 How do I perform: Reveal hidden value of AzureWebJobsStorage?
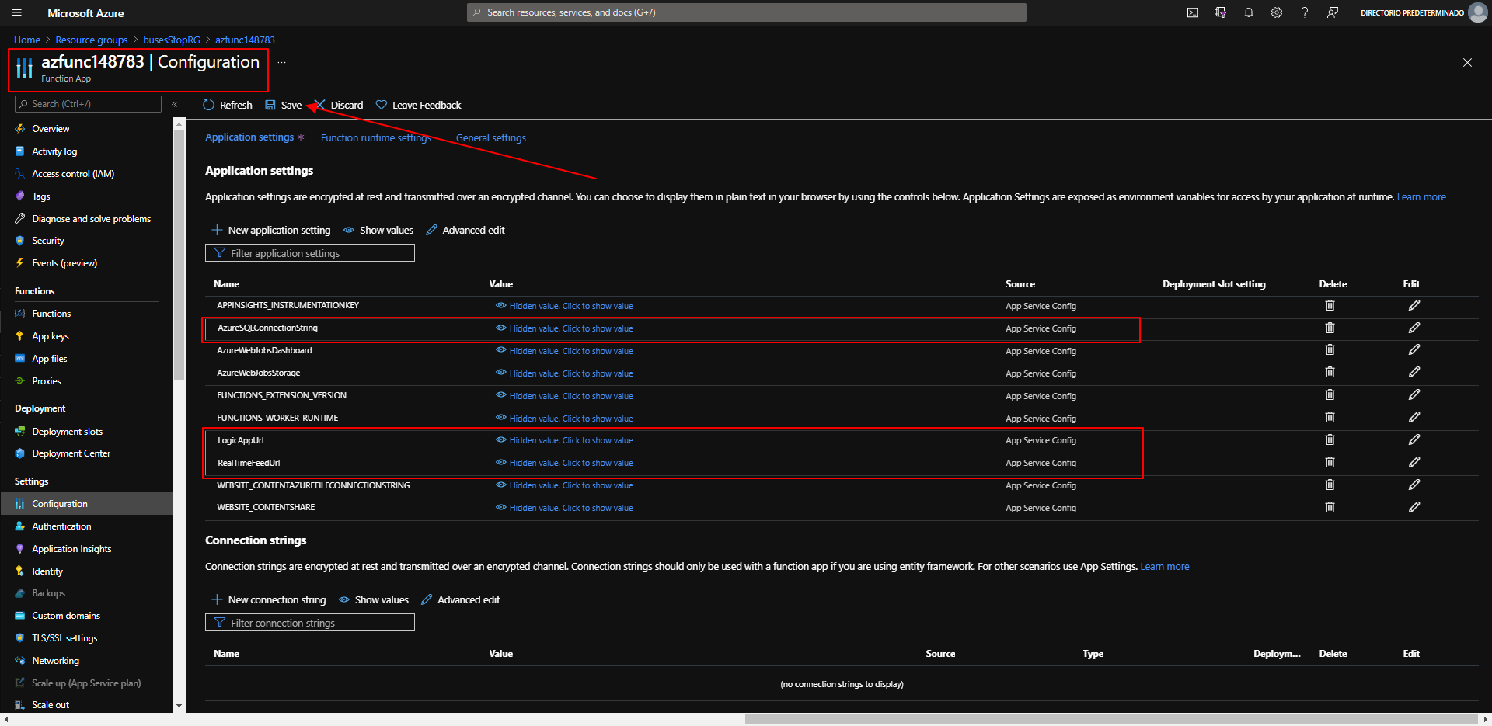pyautogui.click(x=564, y=373)
